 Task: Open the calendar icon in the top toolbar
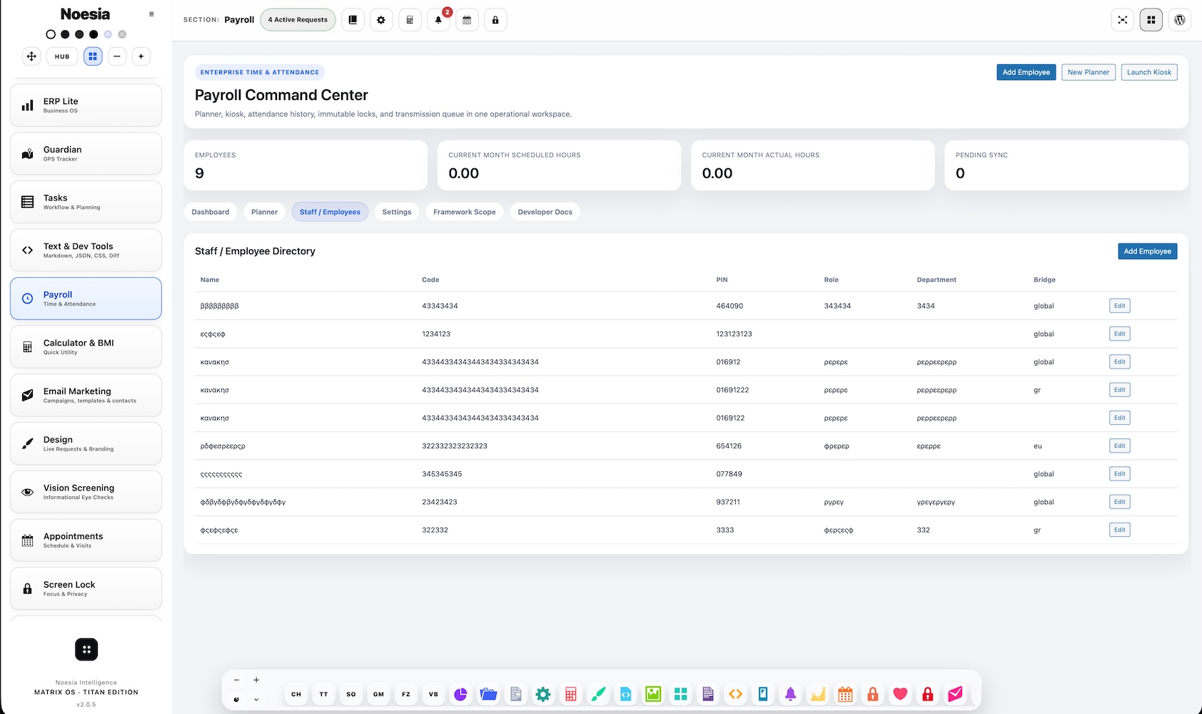pyautogui.click(x=467, y=20)
